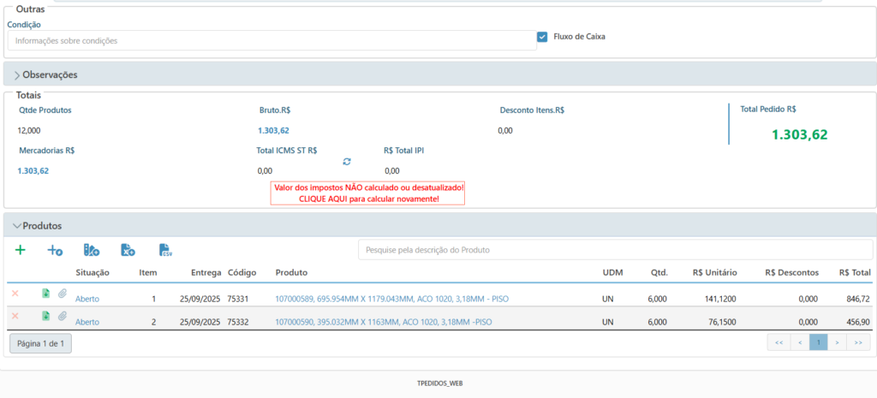Click the Condição input field
Viewport: 877px width, 398px height.
271,41
